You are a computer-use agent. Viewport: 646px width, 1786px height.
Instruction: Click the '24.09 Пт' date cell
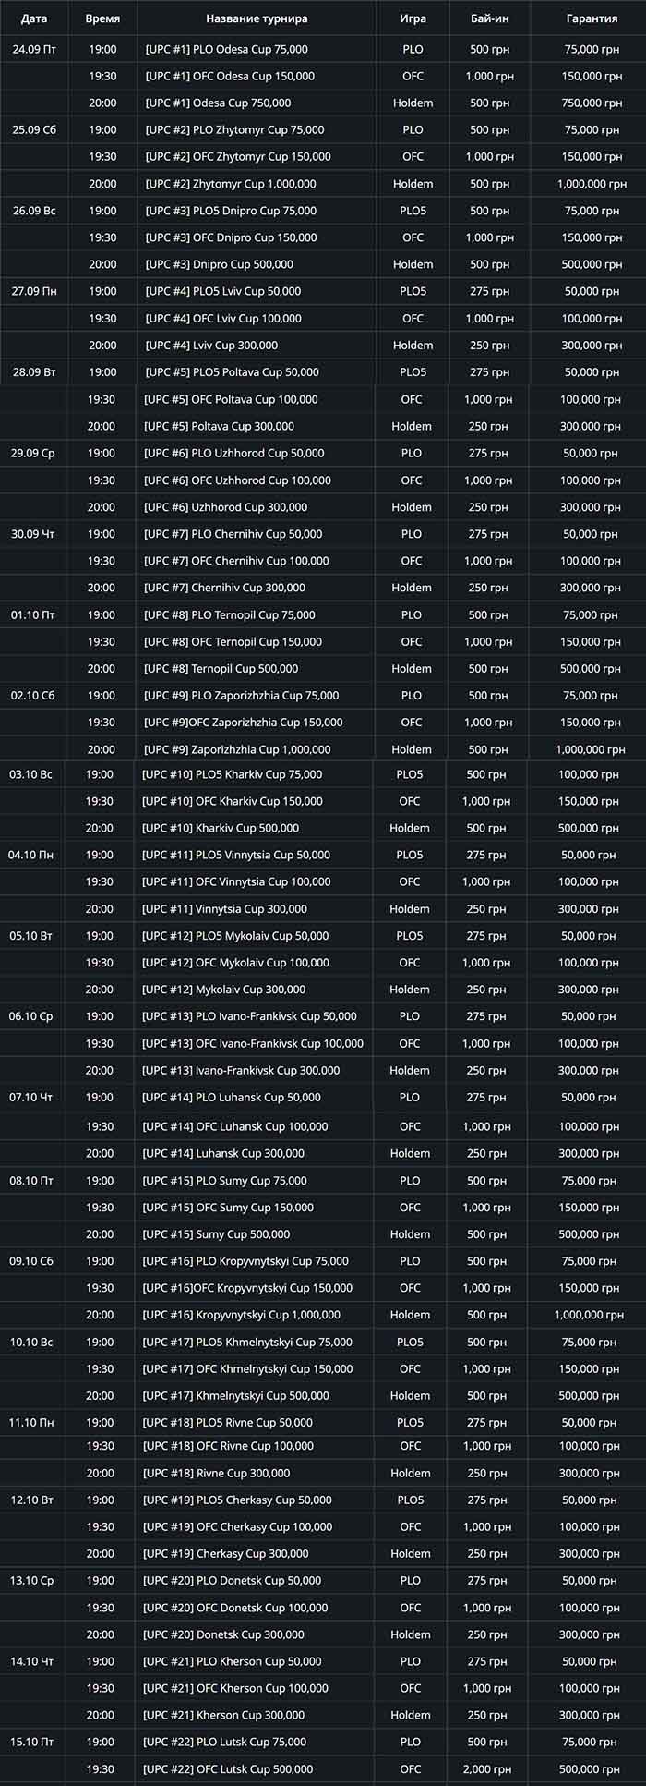[x=34, y=49]
